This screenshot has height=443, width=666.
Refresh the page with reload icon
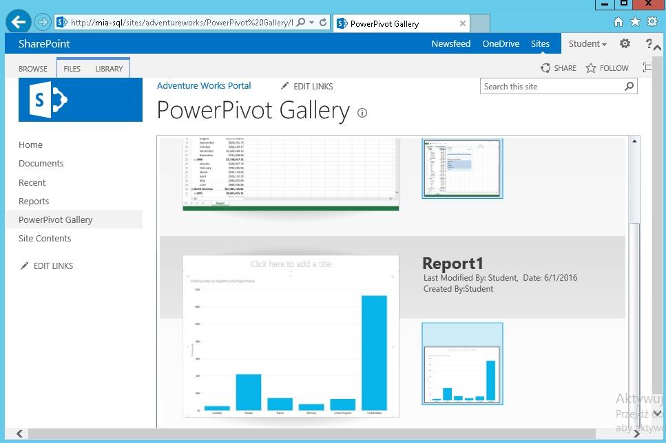(x=323, y=22)
